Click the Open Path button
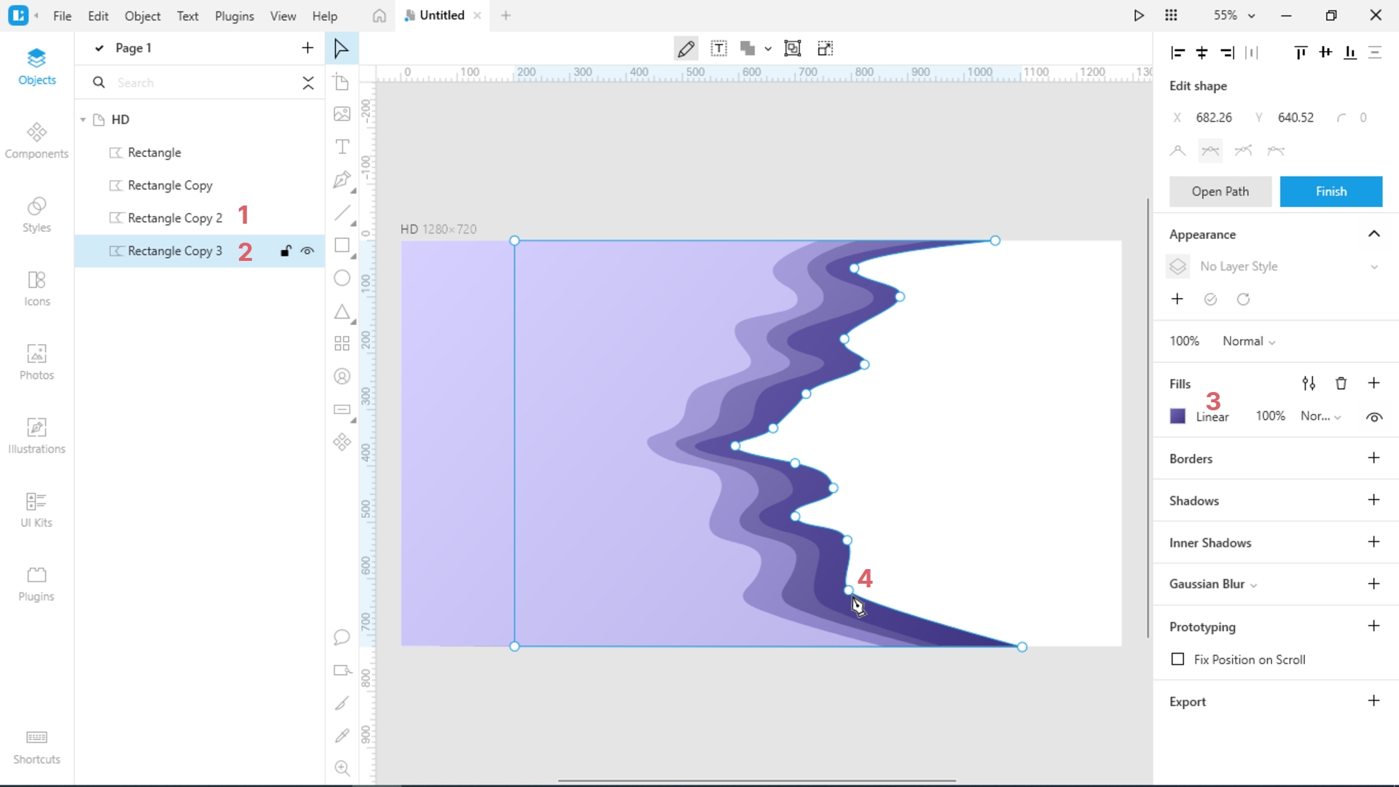This screenshot has height=787, width=1399. (x=1220, y=192)
